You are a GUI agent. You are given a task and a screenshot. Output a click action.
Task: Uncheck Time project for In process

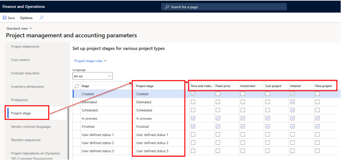(x=317, y=118)
